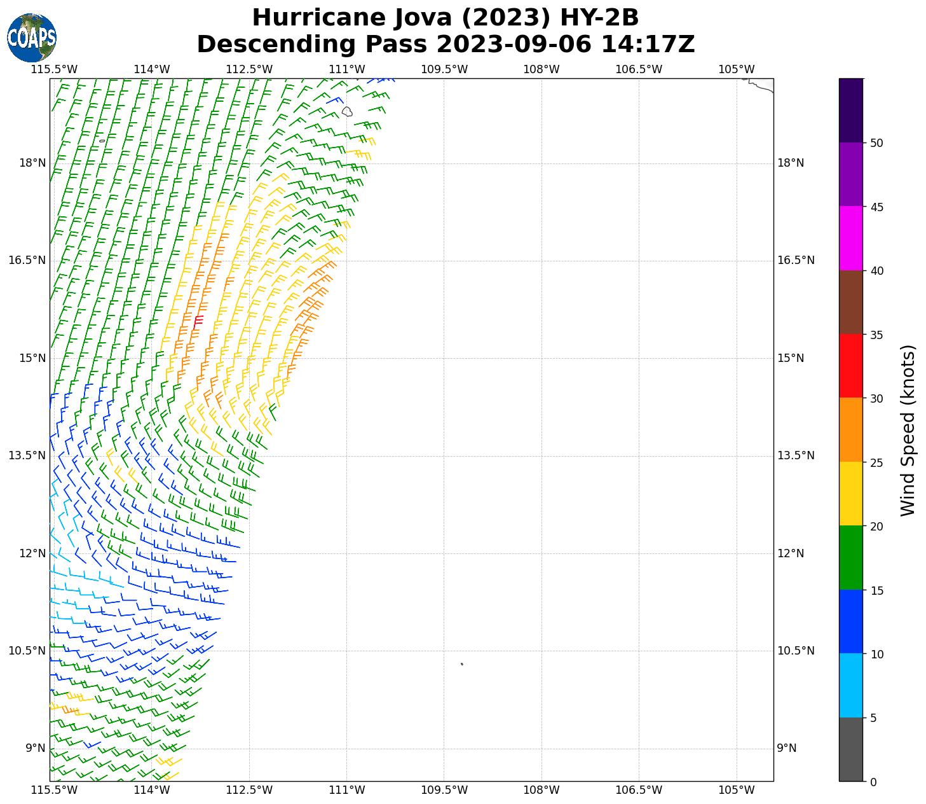Click the 111°W label on the top axis
Image resolution: width=926 pixels, height=804 pixels.
pyautogui.click(x=347, y=69)
